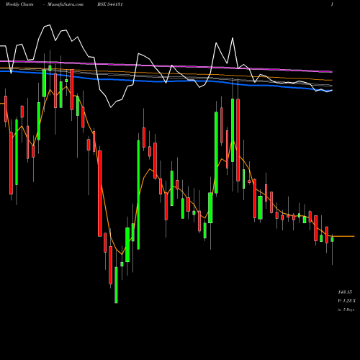Click the '143.15' price value
Screen dimensions: 360x360
click(345, 292)
